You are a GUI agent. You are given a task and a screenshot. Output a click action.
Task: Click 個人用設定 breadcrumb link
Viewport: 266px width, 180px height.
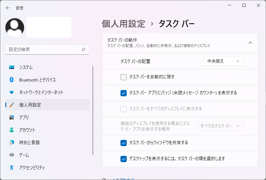[124, 24]
